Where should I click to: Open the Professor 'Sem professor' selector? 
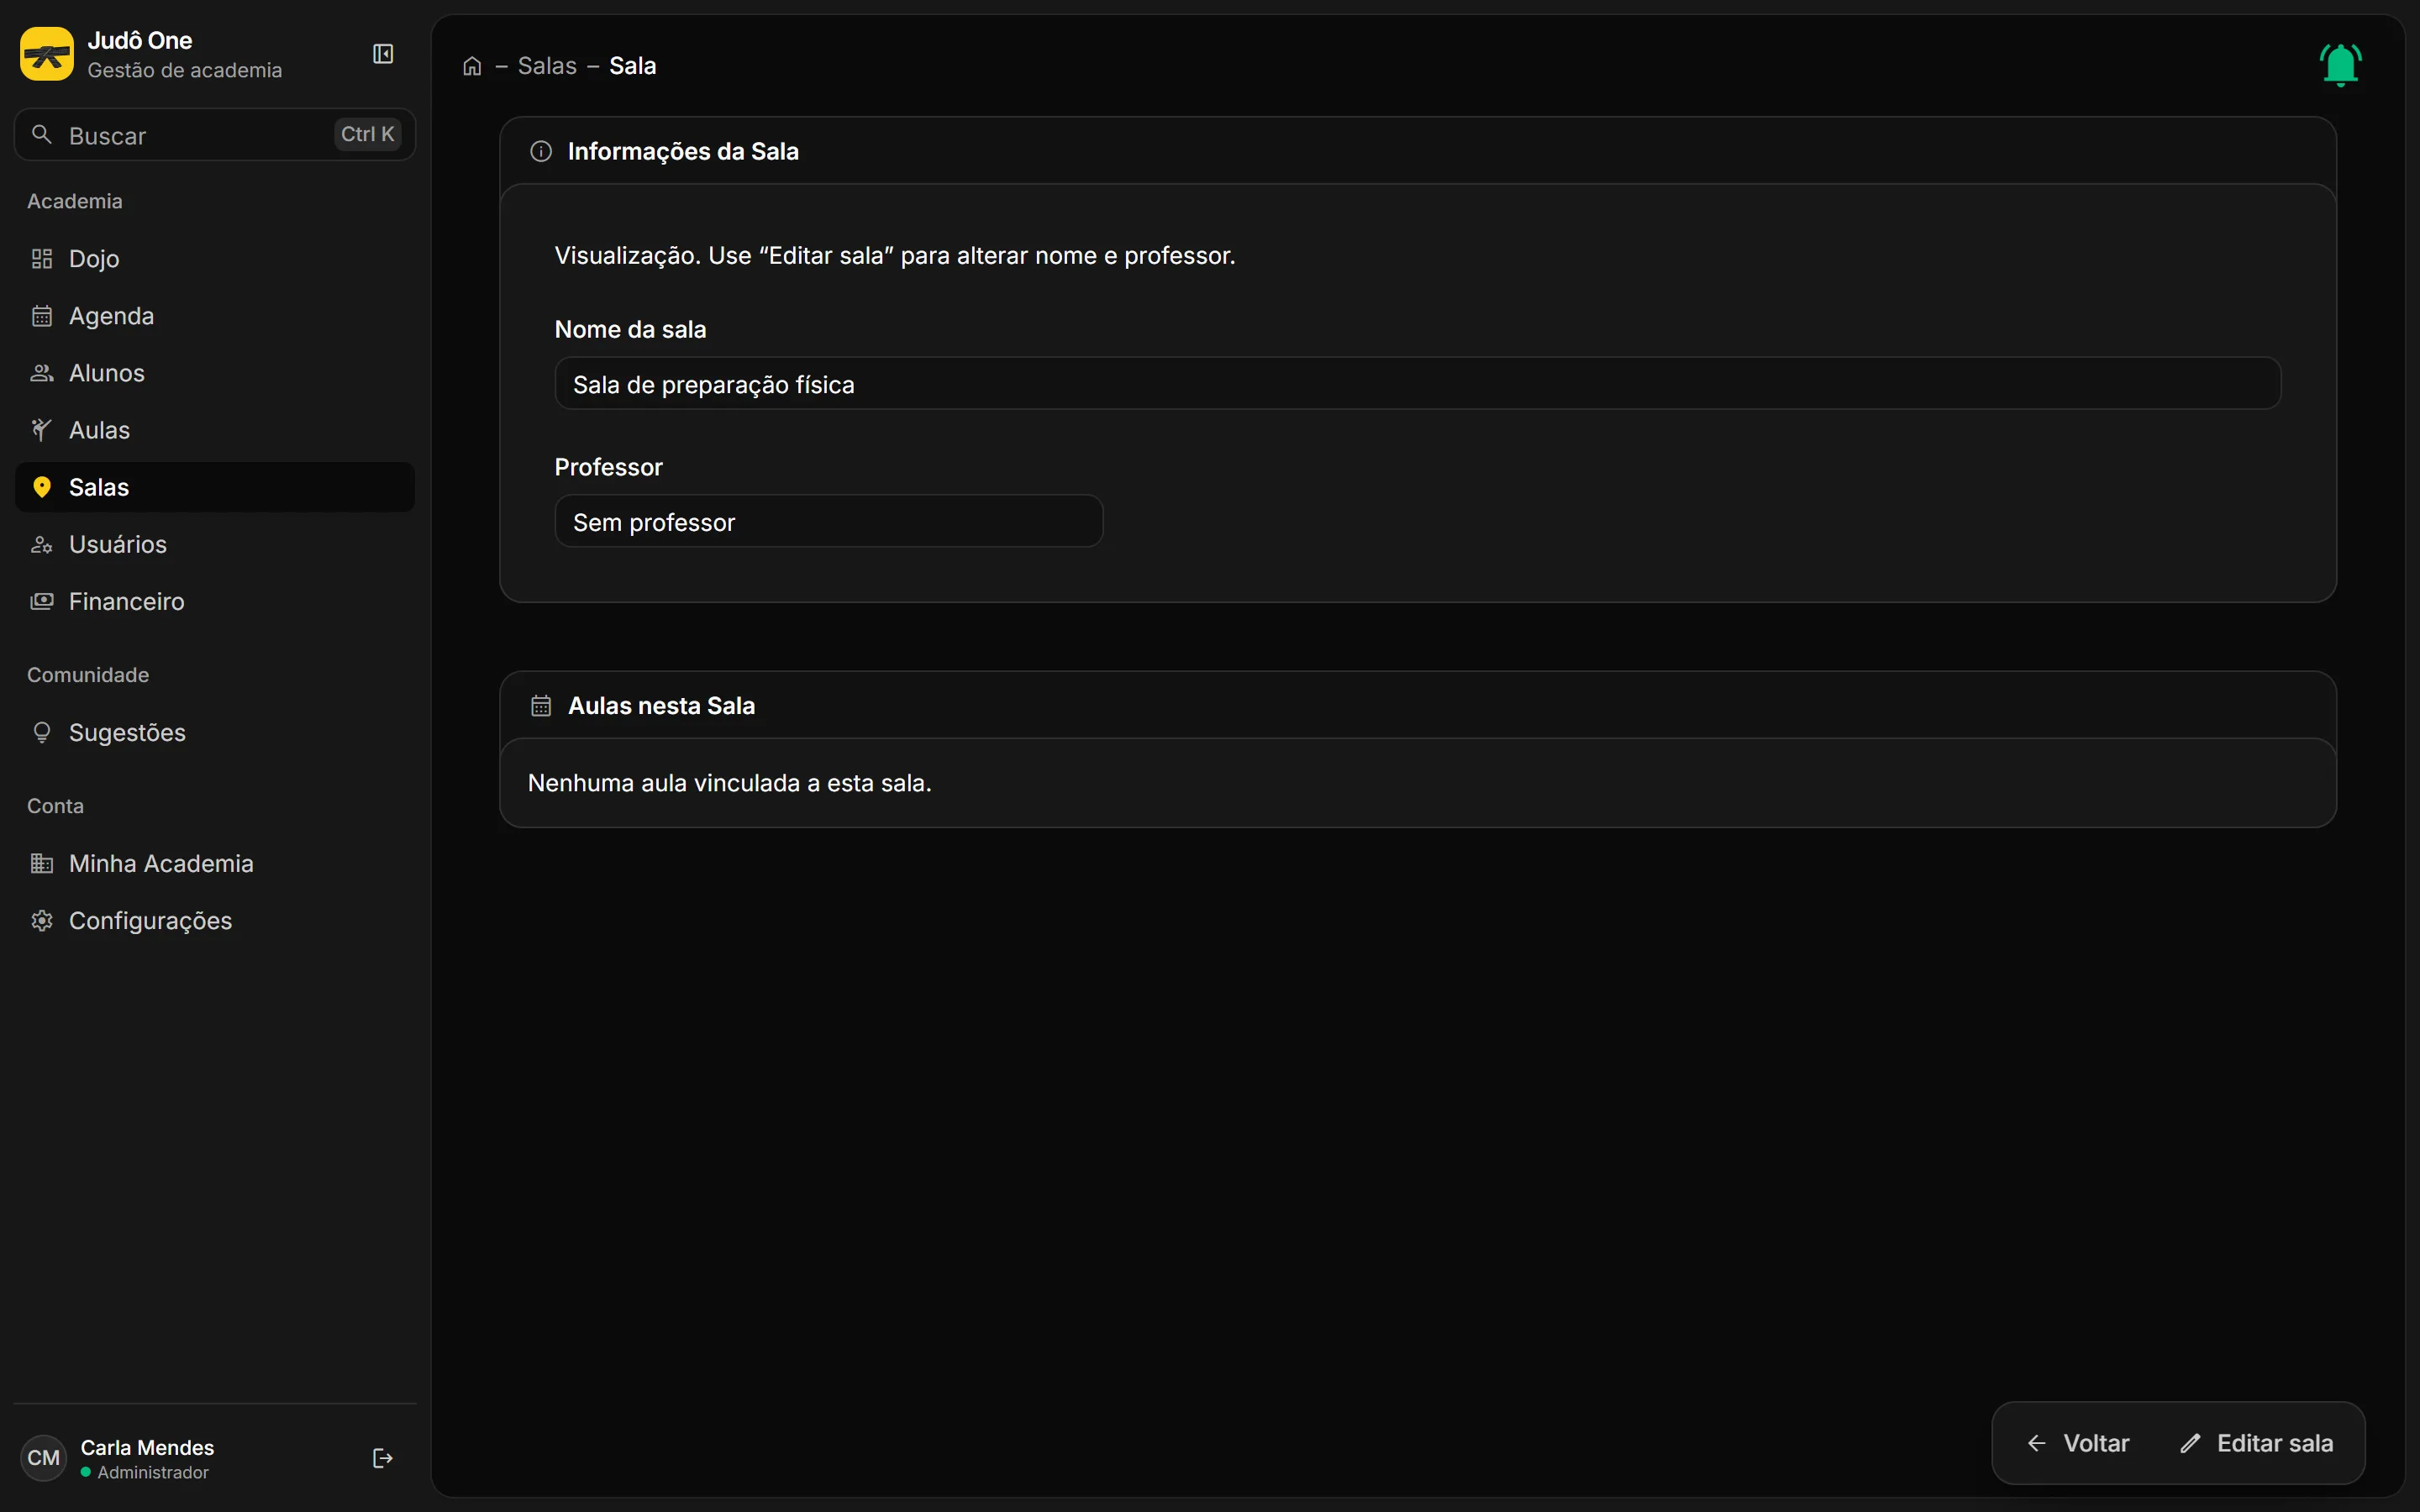(x=828, y=521)
